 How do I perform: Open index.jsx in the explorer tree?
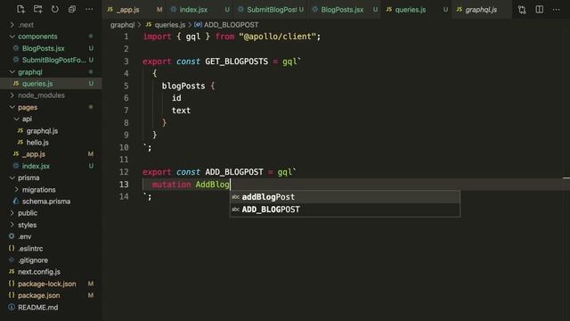point(51,166)
